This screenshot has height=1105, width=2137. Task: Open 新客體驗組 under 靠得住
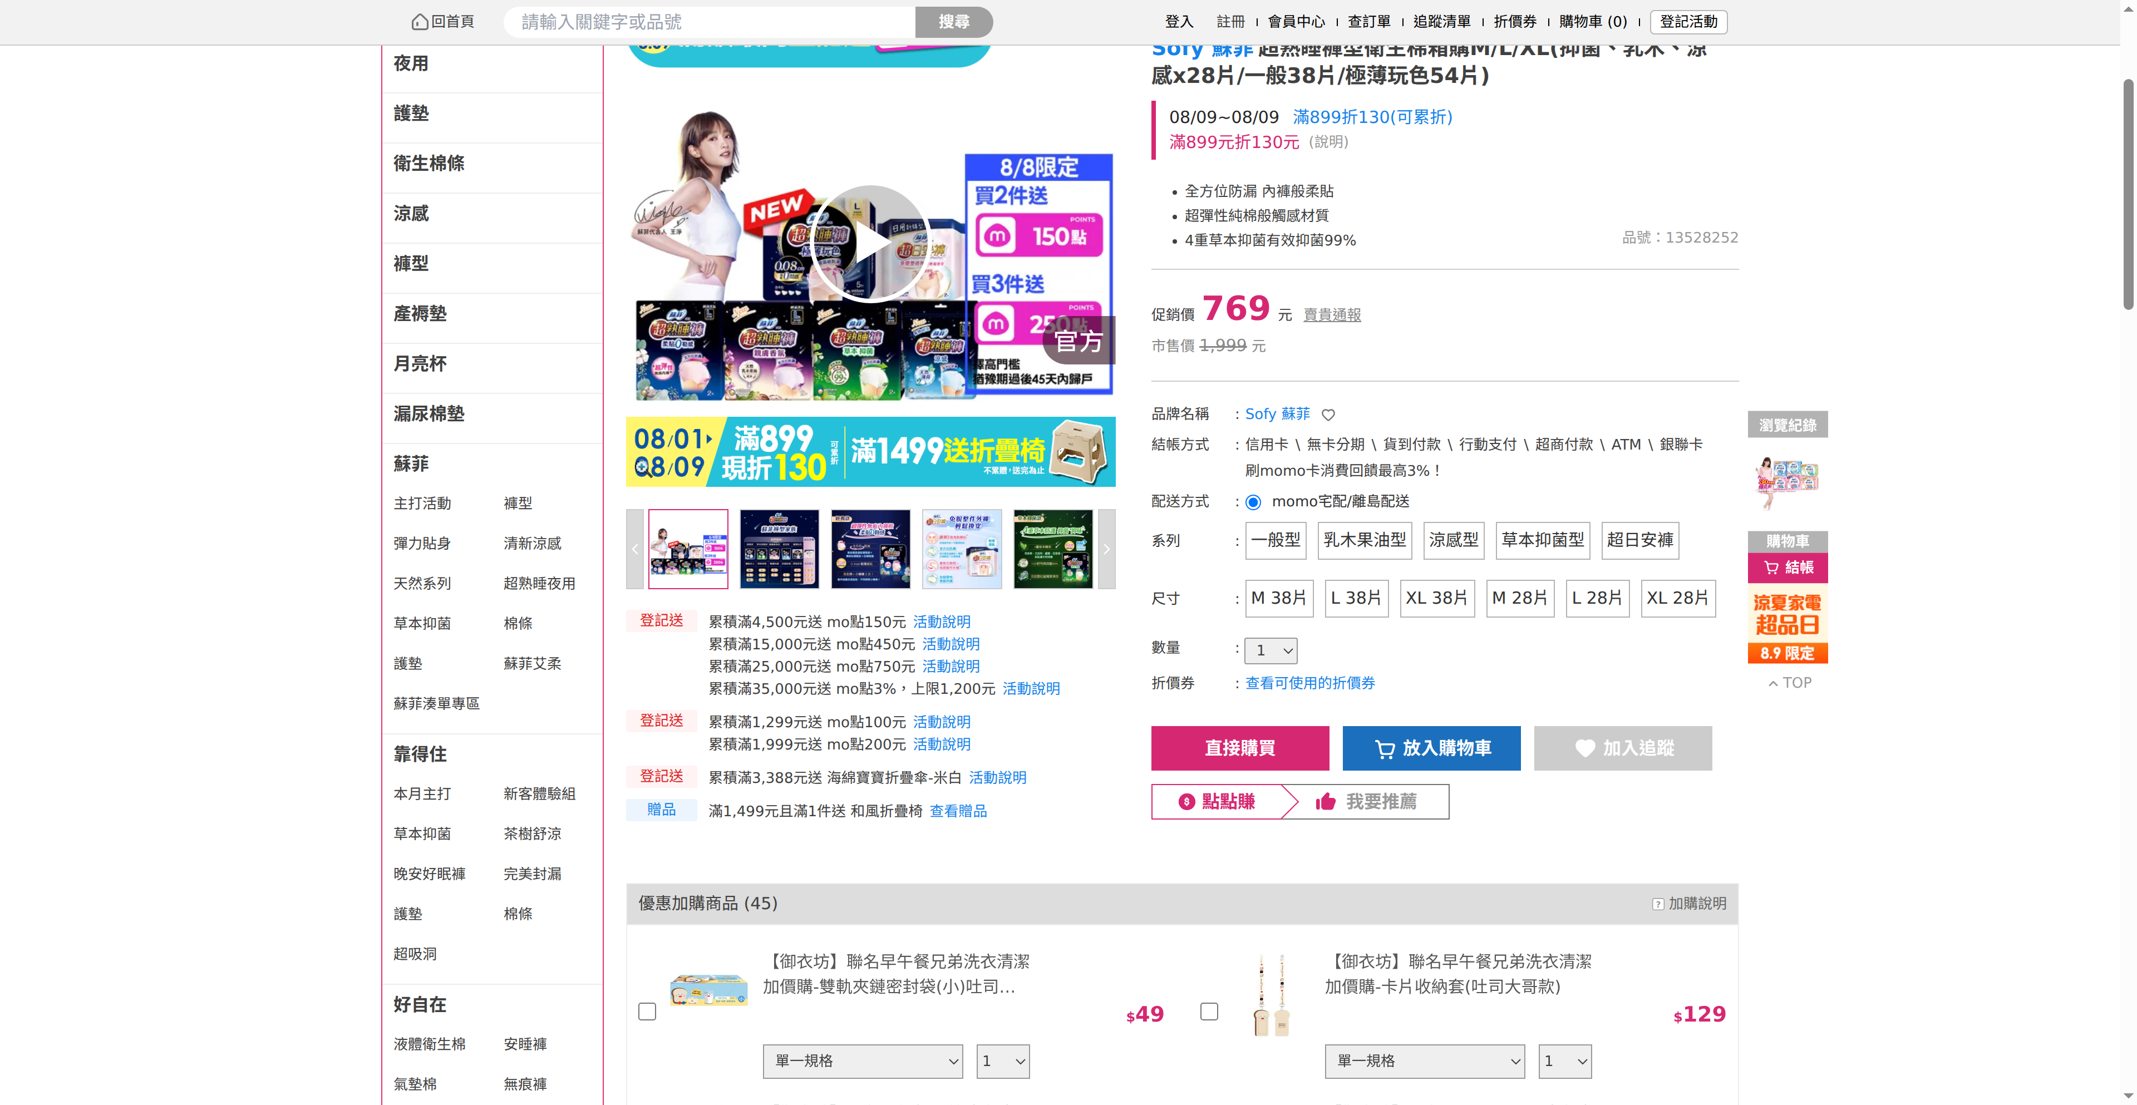click(539, 794)
